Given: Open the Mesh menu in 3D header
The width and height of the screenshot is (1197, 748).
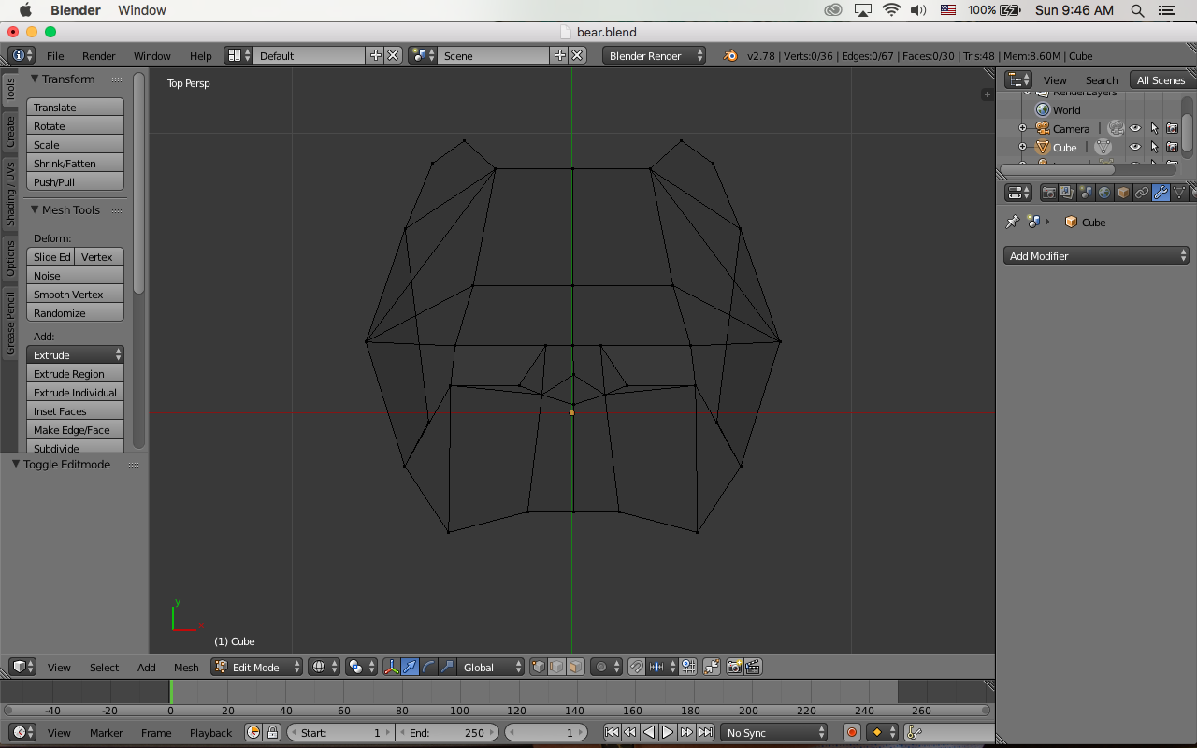Looking at the screenshot, I should click(186, 667).
